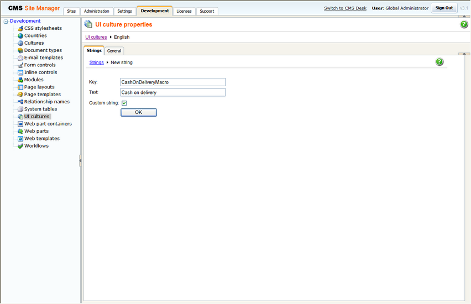
Task: Click the Global Administrator user label
Action: coord(407,8)
